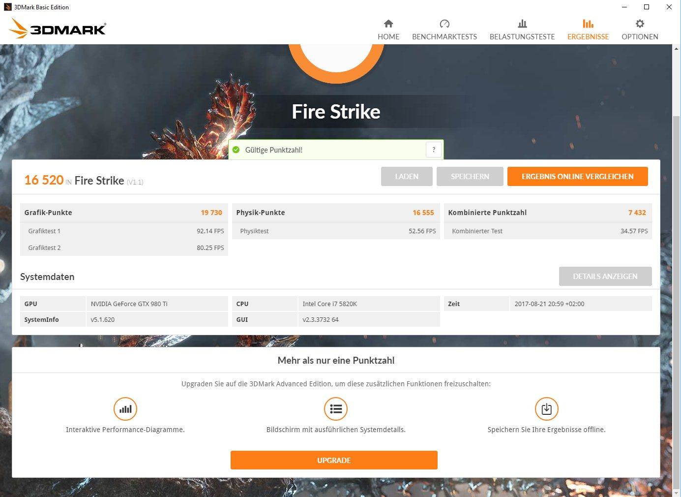Viewport: 681px width, 497px height.
Task: Click 'Interaktive Performance-Diagramme.' text
Action: pos(125,430)
